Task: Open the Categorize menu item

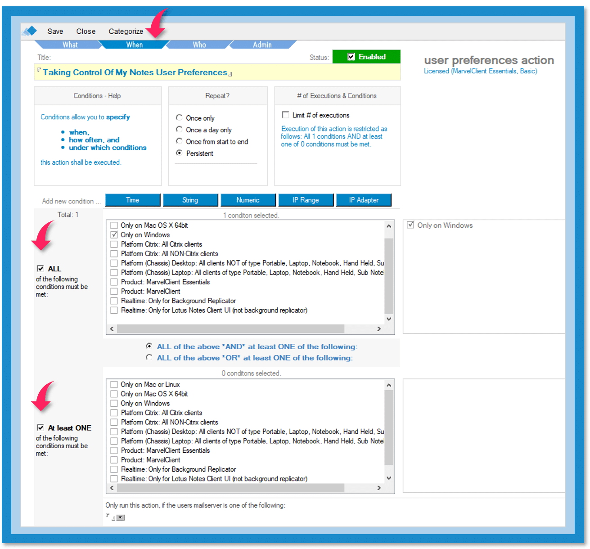Action: coord(126,31)
